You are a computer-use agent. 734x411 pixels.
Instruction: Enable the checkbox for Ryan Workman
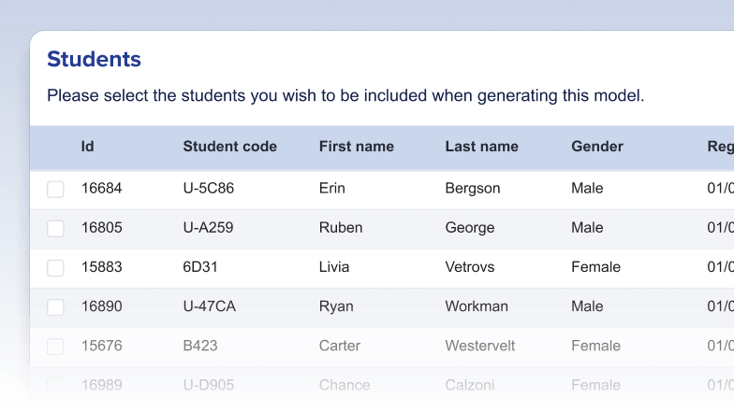click(55, 306)
